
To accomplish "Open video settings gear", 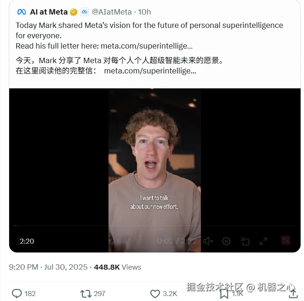I will tap(226, 241).
